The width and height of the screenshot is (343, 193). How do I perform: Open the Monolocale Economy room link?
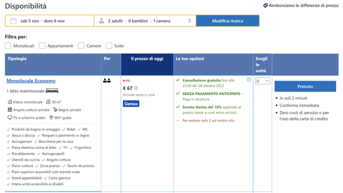(31, 81)
